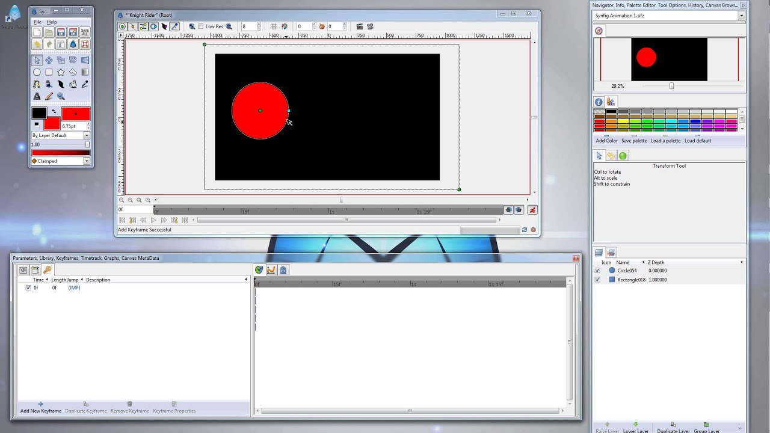
Task: Open the help lifebuoy icon
Action: (85, 45)
